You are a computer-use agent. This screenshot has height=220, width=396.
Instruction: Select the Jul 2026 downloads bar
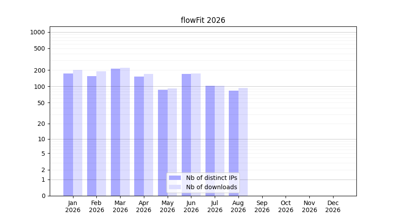(220, 141)
